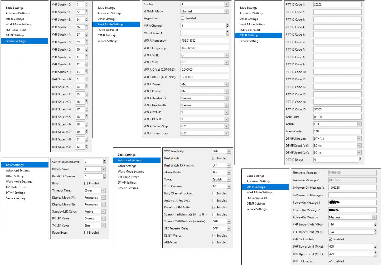The width and height of the screenshot is (383, 270).
Task: Increment the MR A Channel spinner
Action: pos(227,25)
